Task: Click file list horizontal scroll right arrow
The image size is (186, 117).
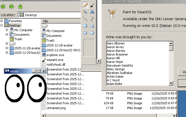Action: pyautogui.click(x=174, y=116)
